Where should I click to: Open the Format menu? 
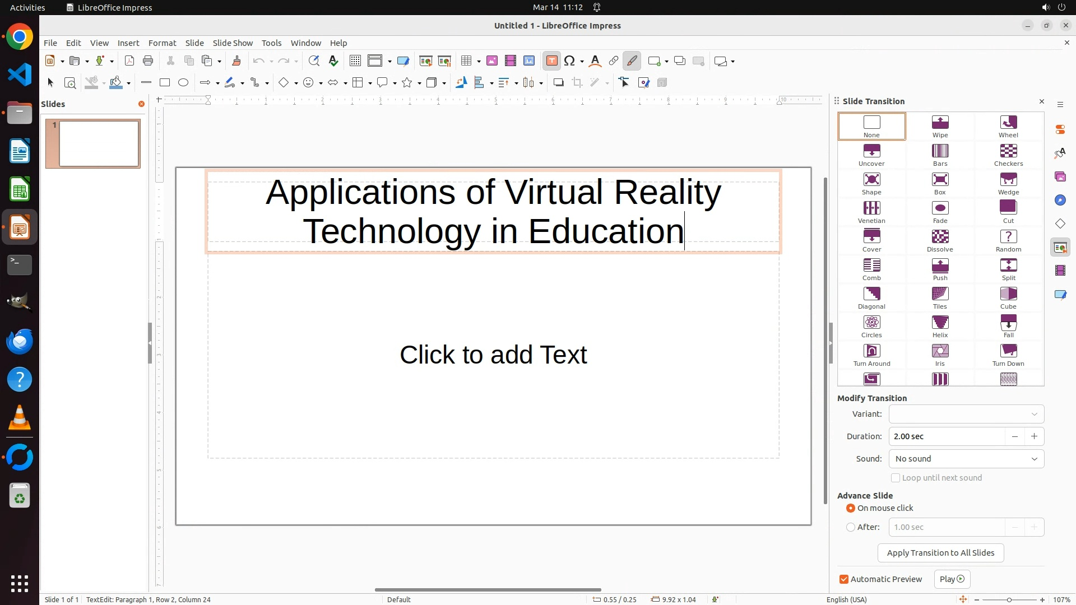[x=162, y=43]
